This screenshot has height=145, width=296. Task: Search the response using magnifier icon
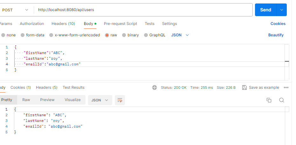(281, 100)
